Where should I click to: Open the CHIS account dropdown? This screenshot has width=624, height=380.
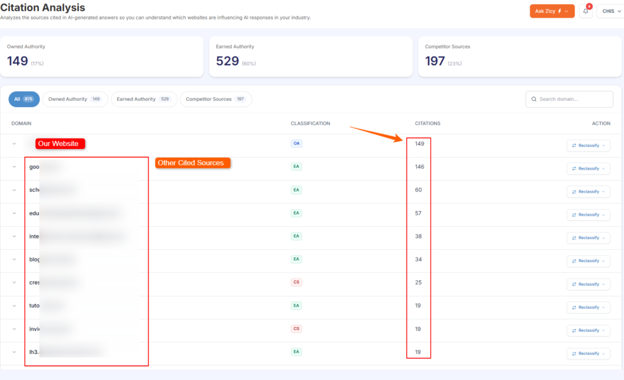coord(609,11)
